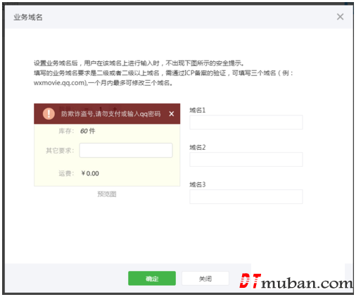
Task: Click the DTmuban.com watermark logo
Action: [296, 281]
